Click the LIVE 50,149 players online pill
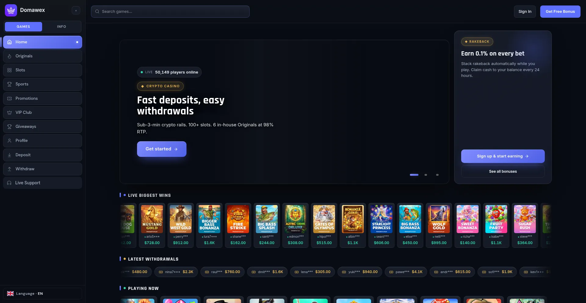Viewport: 586px width, 303px height. (x=169, y=72)
